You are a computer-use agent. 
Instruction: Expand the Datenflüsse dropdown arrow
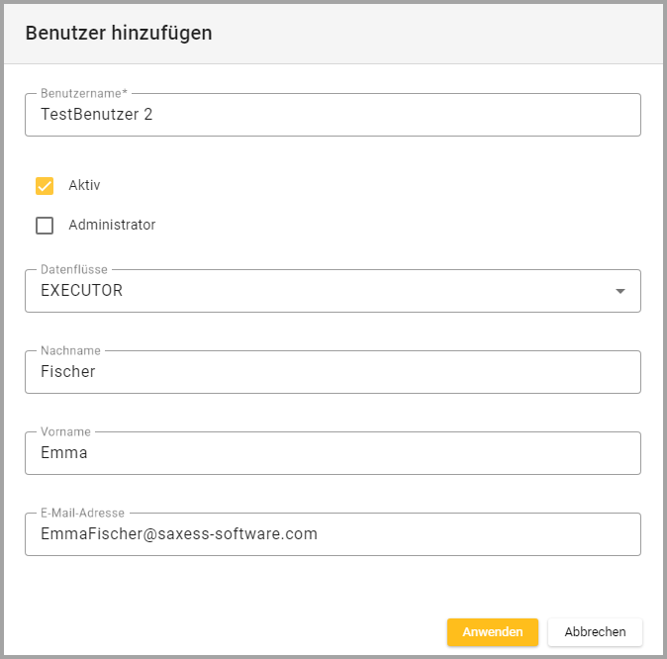pos(620,291)
